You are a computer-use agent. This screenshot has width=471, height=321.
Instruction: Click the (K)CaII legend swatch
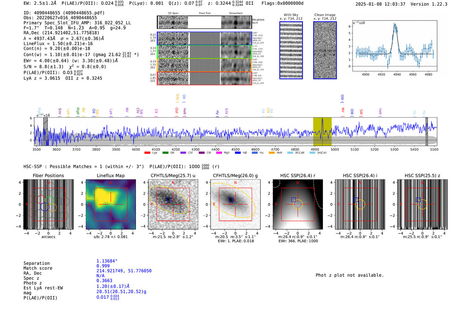click(290, 153)
